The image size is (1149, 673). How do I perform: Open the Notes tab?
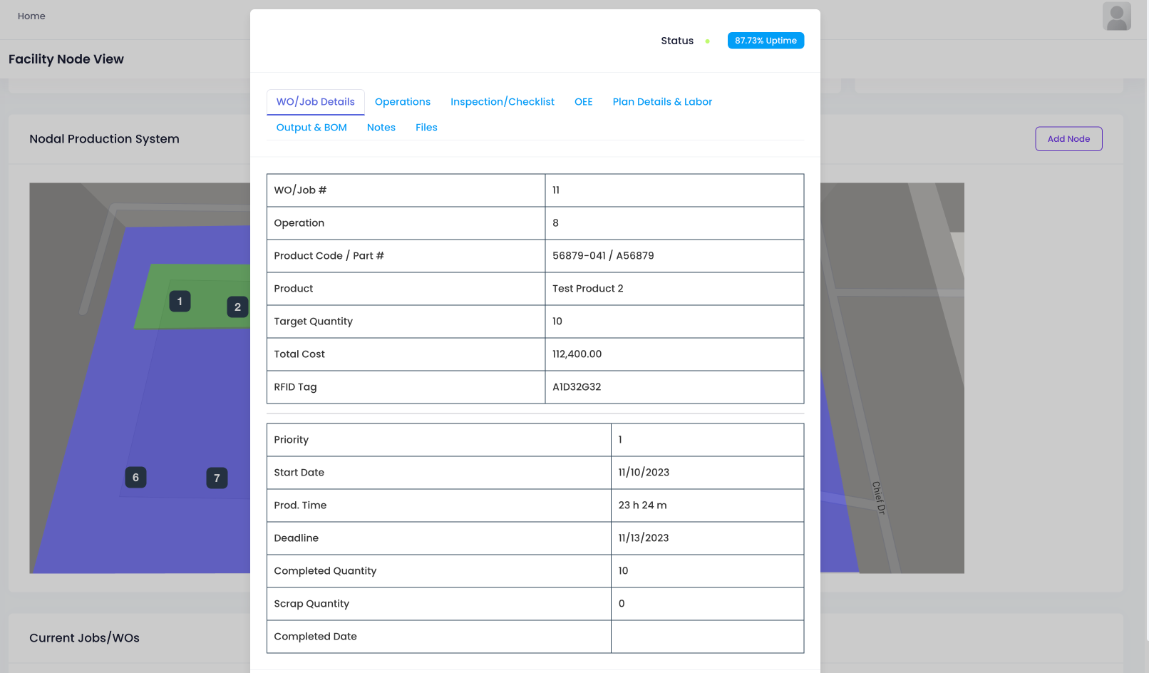coord(381,128)
